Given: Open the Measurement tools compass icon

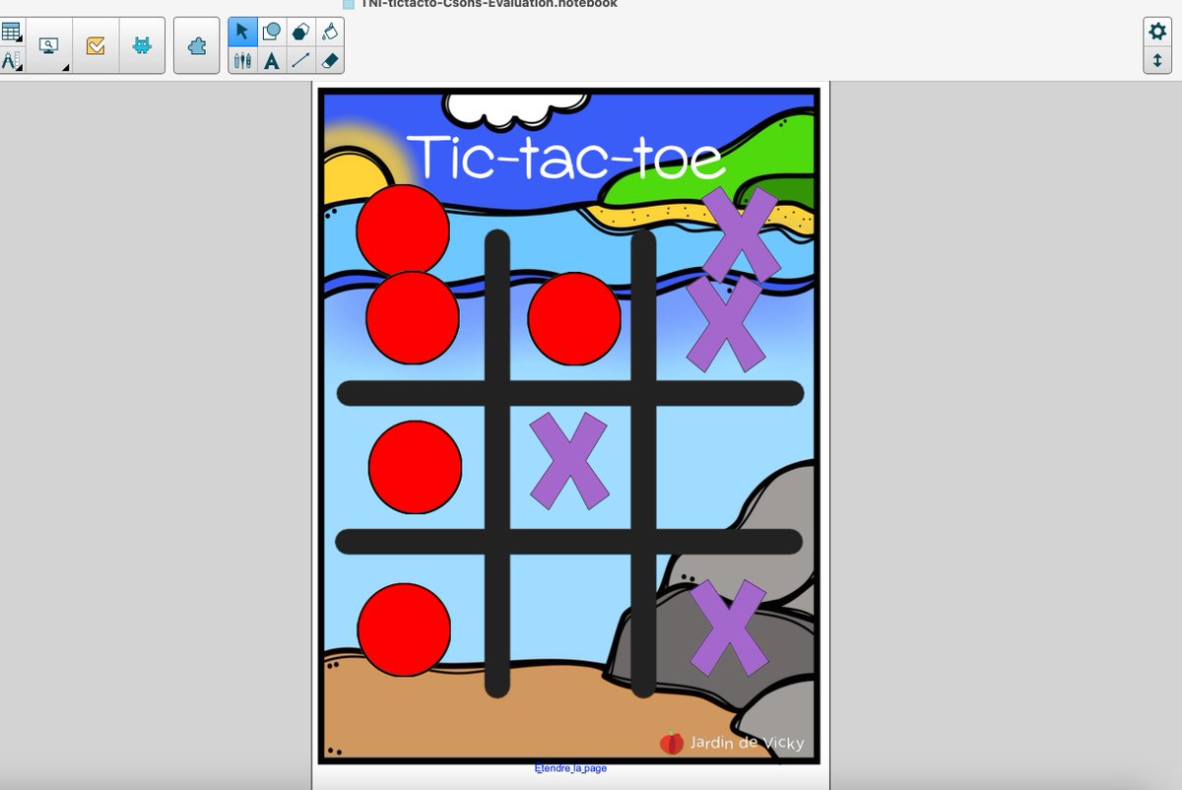Looking at the screenshot, I should point(12,60).
